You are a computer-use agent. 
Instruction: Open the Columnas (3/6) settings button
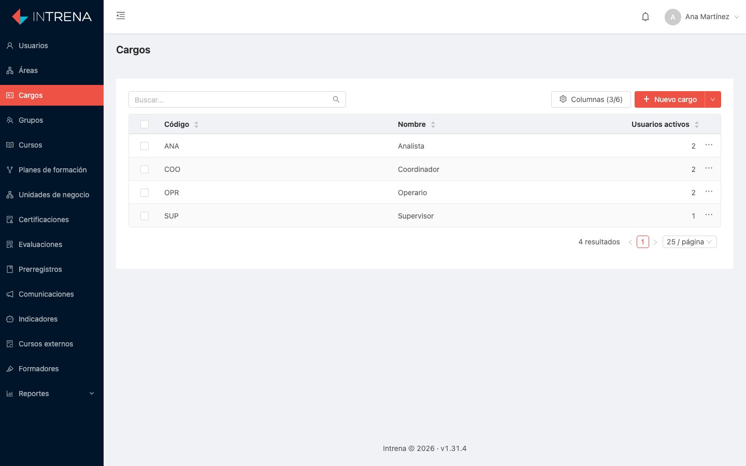click(591, 99)
